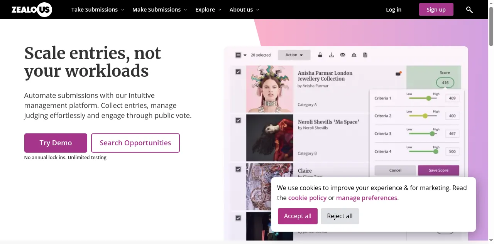
Task: Open the Action dropdown
Action: (294, 55)
